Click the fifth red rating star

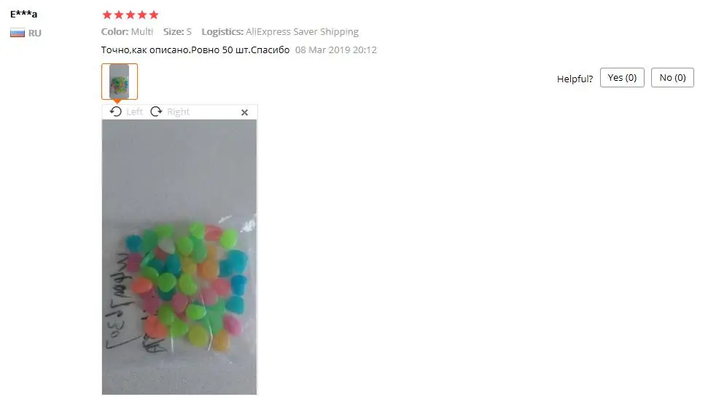click(x=154, y=15)
